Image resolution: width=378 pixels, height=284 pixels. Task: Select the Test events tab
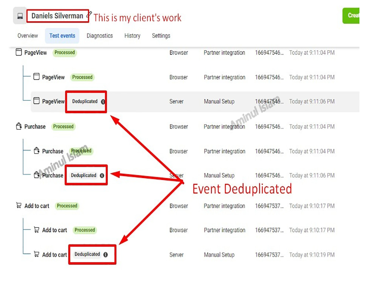pyautogui.click(x=62, y=36)
